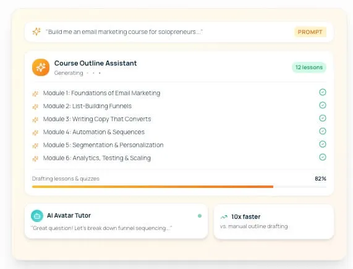This screenshot has width=353, height=269.
Task: Click the sparkle icon beside Module 6
Action: point(35,159)
